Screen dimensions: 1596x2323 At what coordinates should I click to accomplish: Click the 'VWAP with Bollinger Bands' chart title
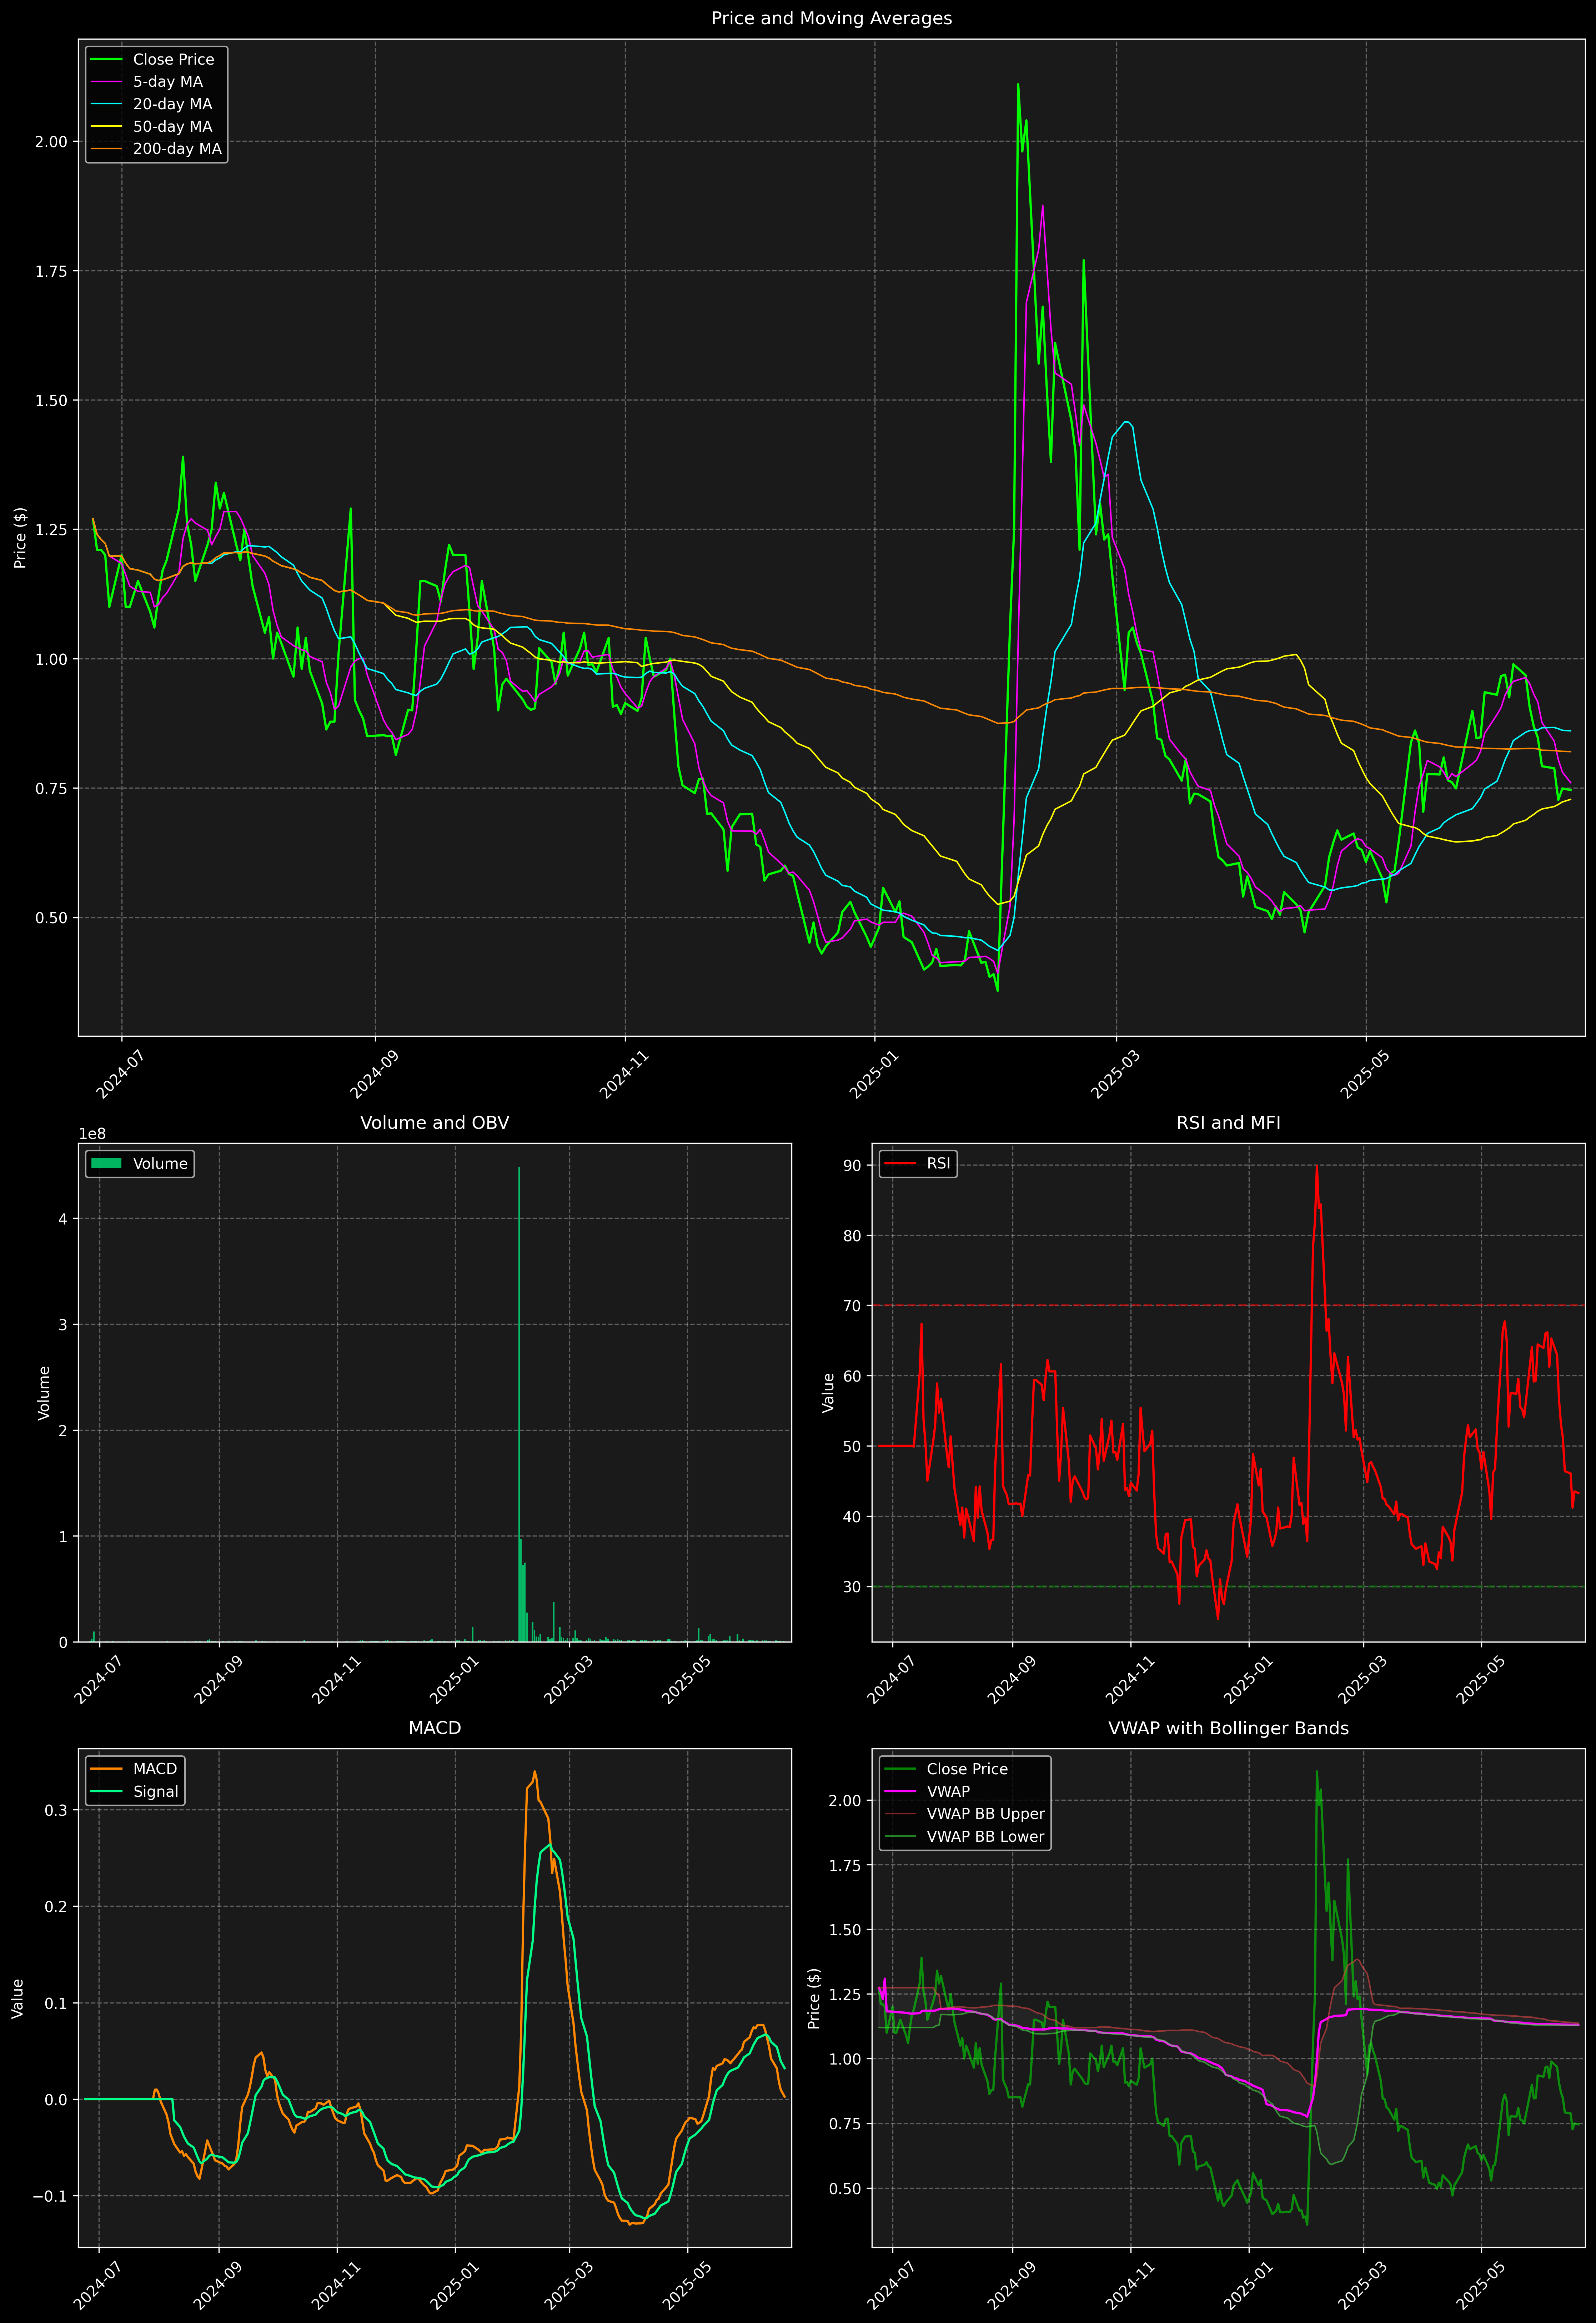tap(1228, 1728)
